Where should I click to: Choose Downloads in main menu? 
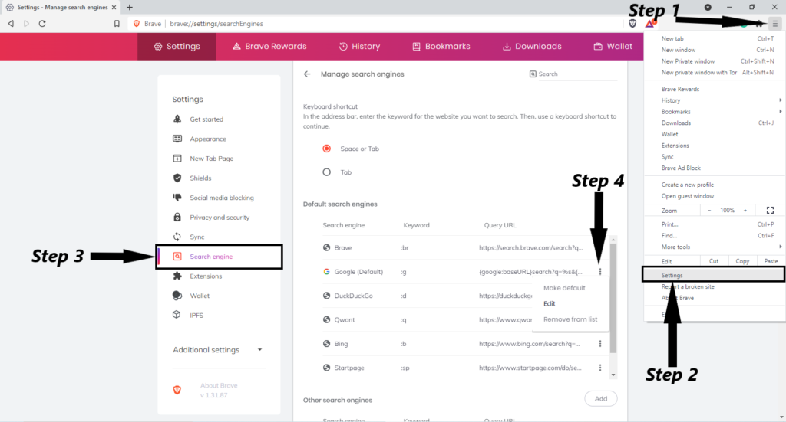coord(715,123)
